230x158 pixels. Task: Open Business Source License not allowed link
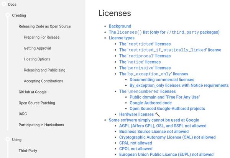[x=154, y=132]
